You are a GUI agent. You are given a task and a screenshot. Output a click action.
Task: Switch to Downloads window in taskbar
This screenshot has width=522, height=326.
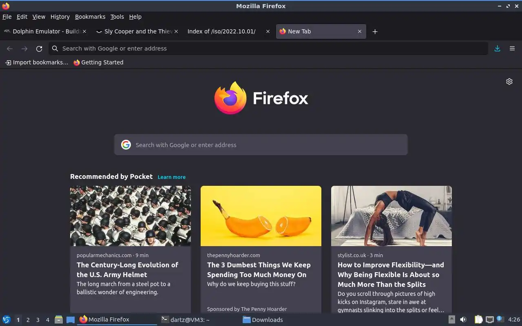[281, 319]
